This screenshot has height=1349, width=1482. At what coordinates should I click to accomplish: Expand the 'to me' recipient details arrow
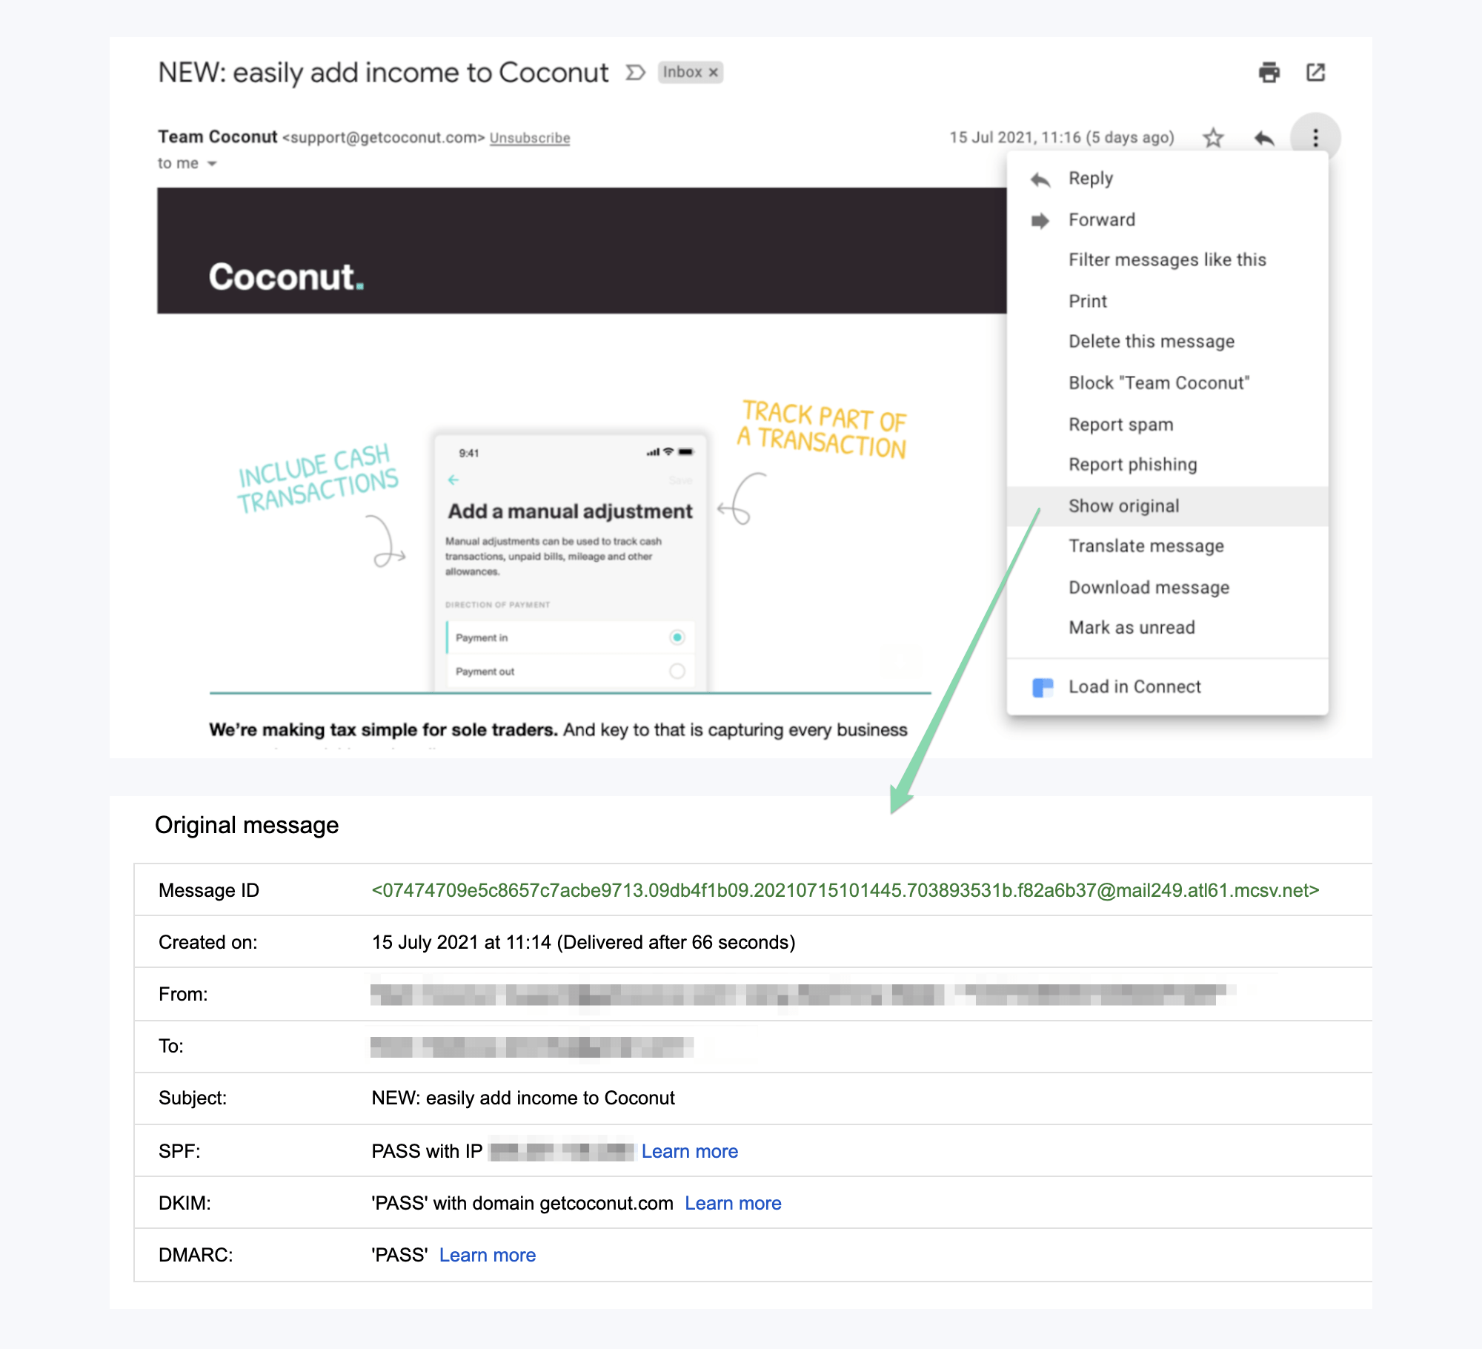212,164
